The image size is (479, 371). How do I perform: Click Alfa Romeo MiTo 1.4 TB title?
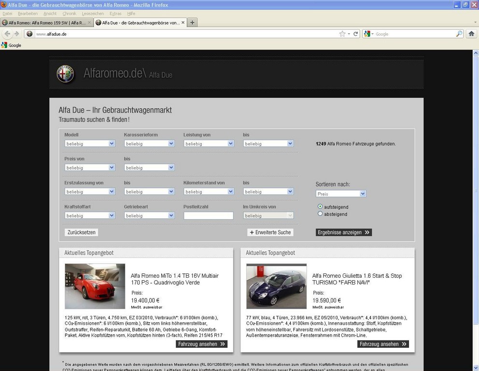click(x=175, y=279)
